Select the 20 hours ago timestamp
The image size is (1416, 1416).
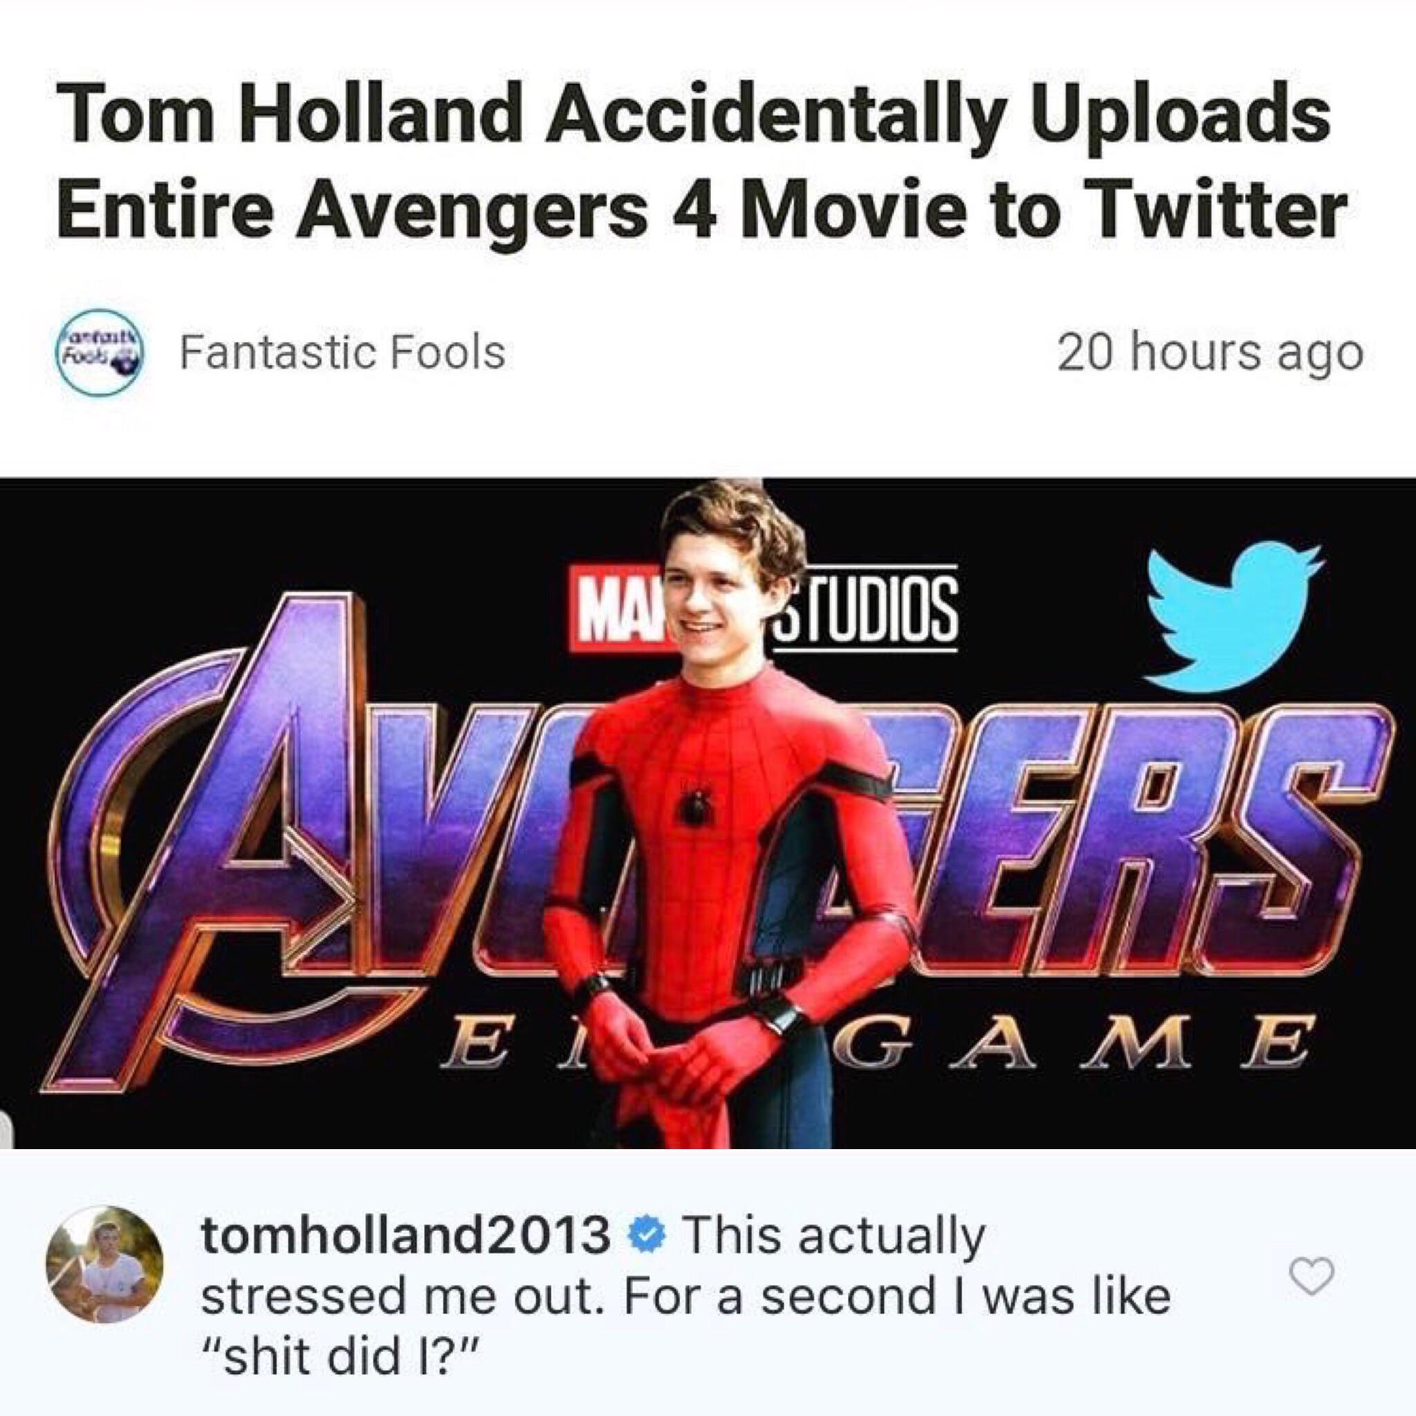click(x=1209, y=355)
